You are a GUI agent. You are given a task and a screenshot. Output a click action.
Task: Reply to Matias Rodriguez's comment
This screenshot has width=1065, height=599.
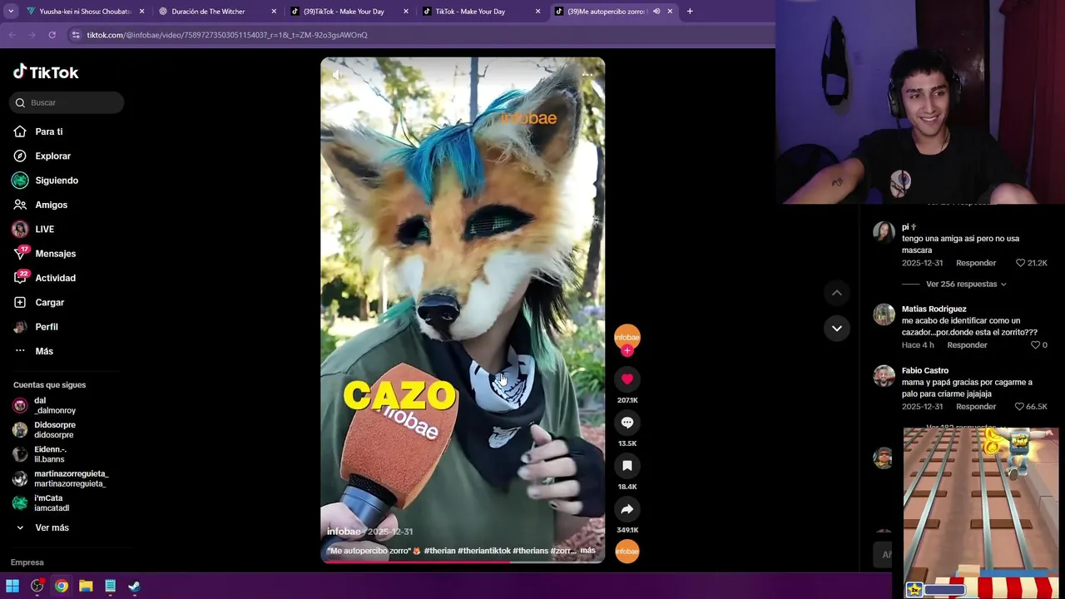coord(967,345)
